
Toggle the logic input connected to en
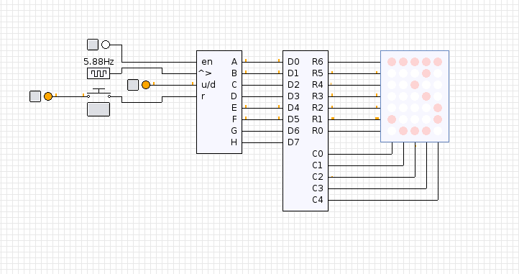93,45
